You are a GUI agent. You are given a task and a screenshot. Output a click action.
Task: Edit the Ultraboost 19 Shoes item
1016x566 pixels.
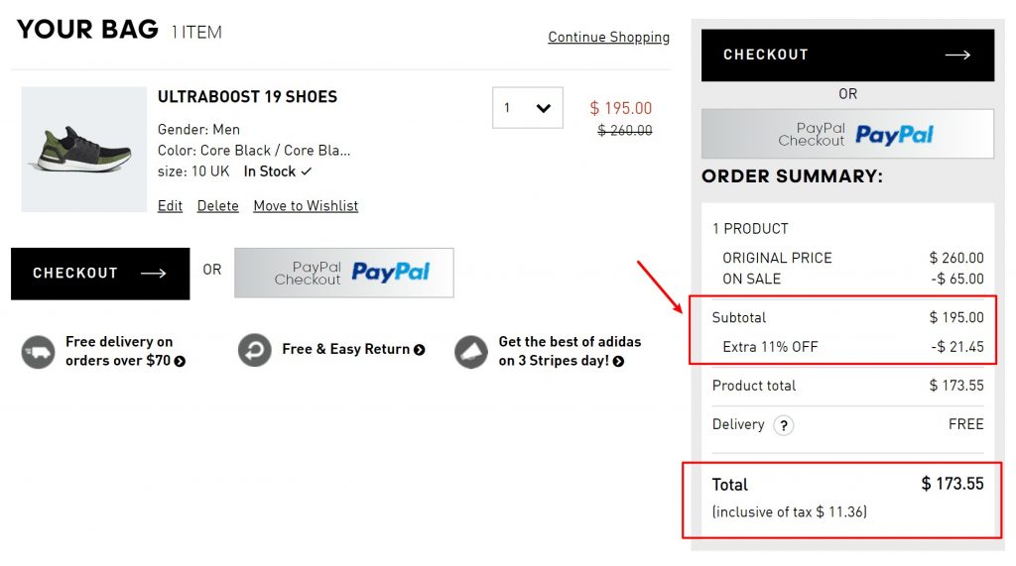point(170,206)
